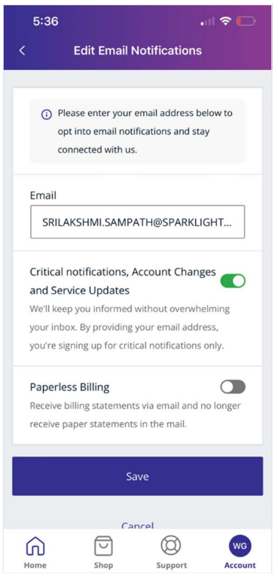This screenshot has width=278, height=580.
Task: Open the Shop bag icon
Action: [x=103, y=545]
